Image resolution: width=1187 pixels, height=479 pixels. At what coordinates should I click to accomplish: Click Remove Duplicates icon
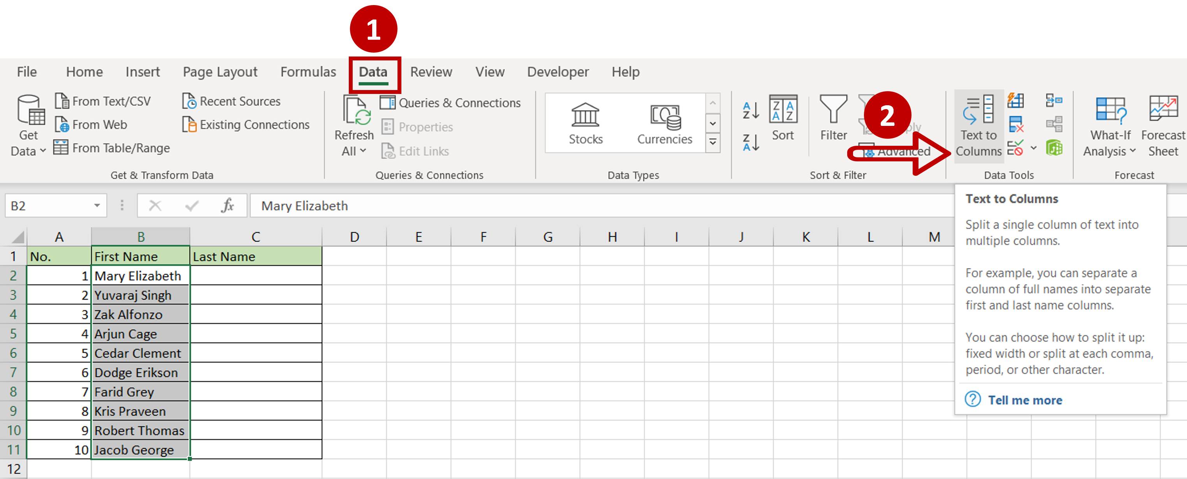(1016, 124)
